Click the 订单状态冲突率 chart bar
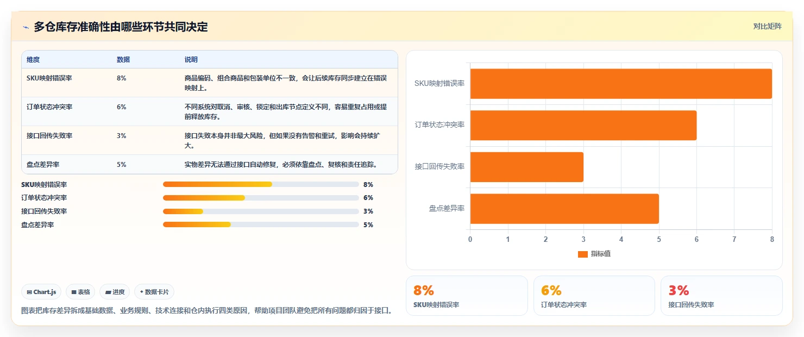Viewport: 804px width, 337px height. 583,126
